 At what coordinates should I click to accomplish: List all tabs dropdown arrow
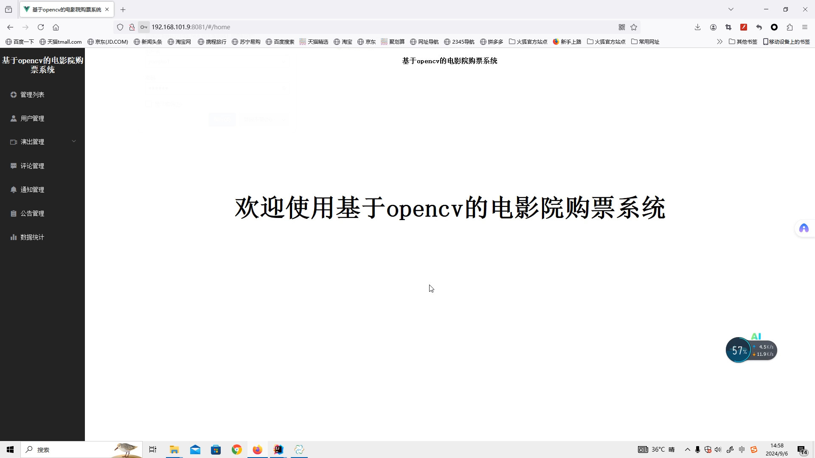(731, 9)
